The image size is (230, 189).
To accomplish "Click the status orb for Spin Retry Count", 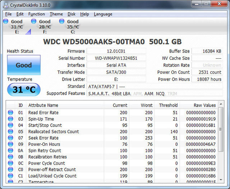I will coord(10,150).
